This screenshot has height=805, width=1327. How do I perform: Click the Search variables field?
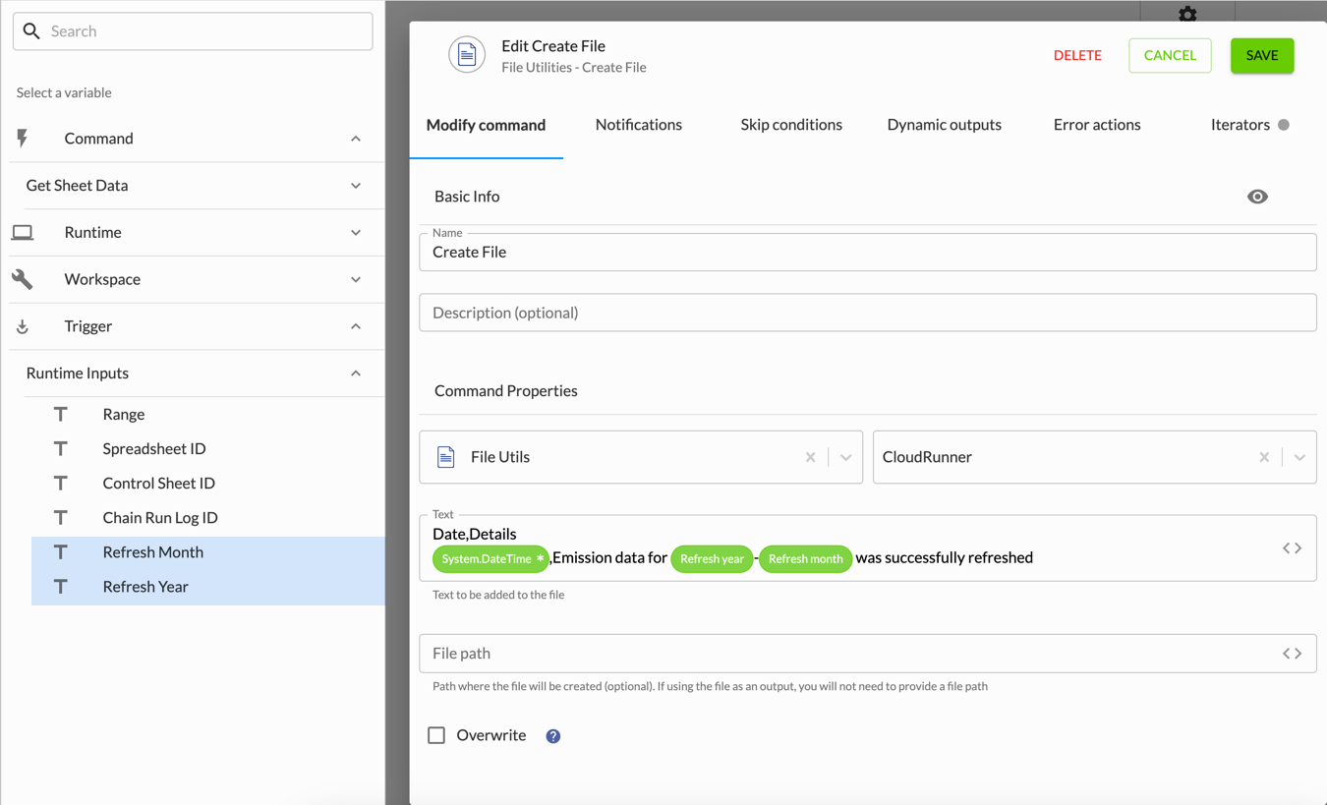pos(193,31)
